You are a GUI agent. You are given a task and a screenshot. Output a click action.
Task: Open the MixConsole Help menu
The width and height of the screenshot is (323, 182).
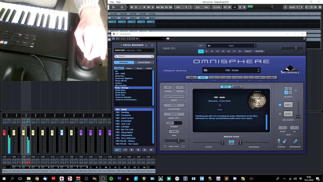coord(118,2)
